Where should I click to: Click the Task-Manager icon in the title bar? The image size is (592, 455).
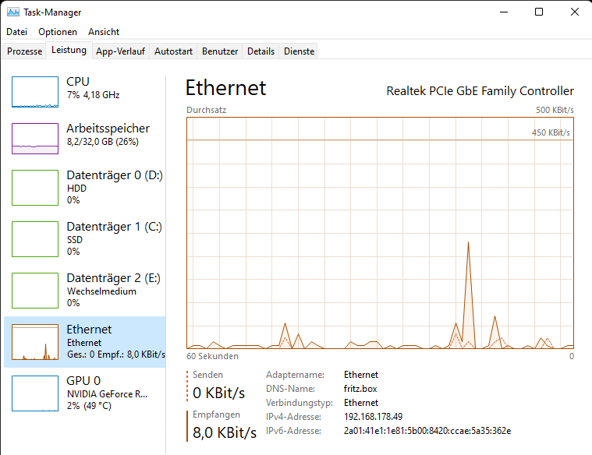[12, 12]
